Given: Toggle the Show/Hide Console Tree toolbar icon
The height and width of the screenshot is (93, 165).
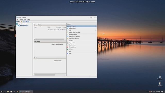Looking at the screenshot, I should pos(24,22).
